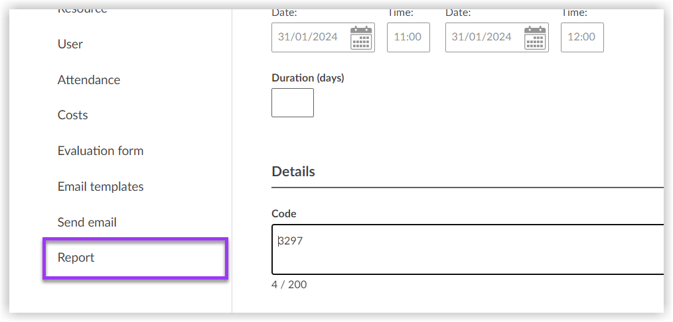
Task: Open calendar icon beside the 12:00 time
Action: click(535, 38)
